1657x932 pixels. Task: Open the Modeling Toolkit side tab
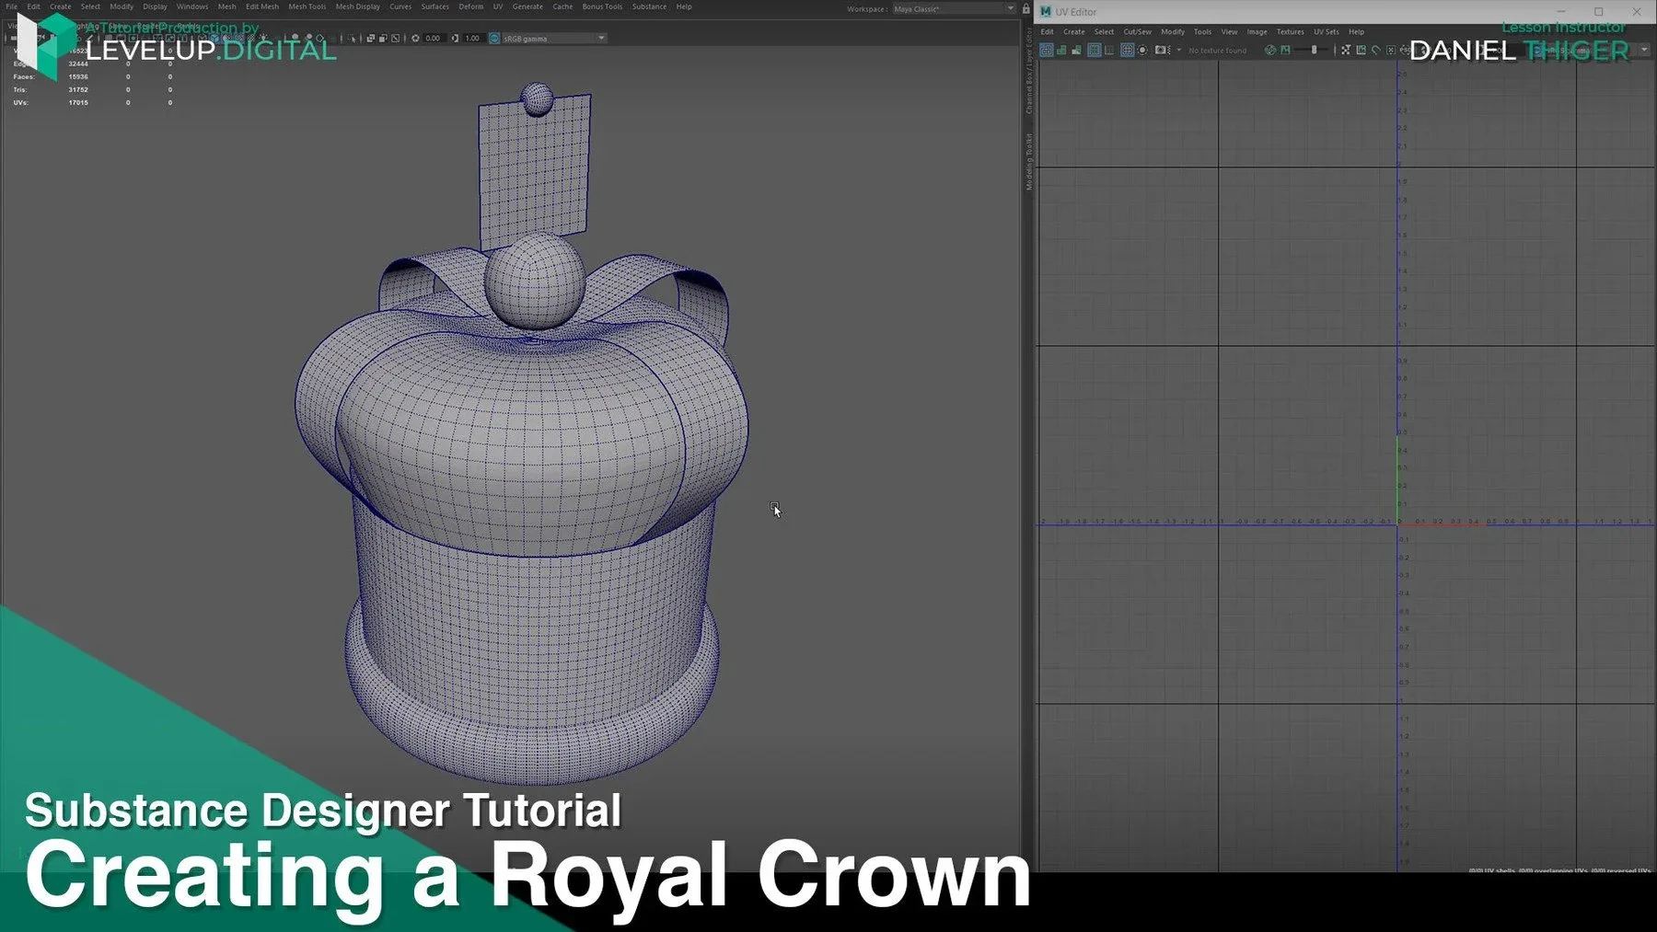coord(1029,162)
